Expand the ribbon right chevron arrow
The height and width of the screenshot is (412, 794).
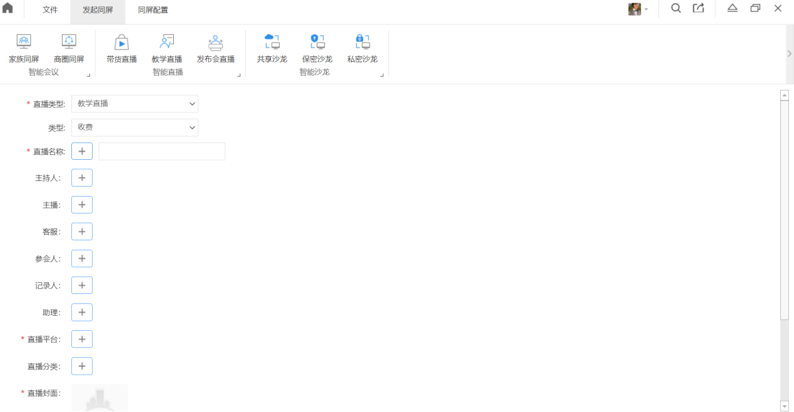pyautogui.click(x=789, y=54)
